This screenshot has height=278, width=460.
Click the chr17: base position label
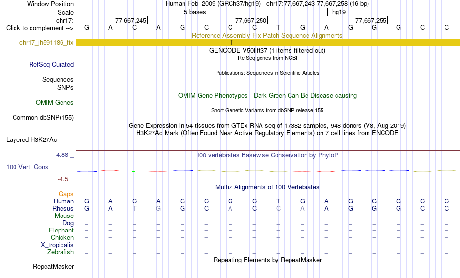click(x=64, y=20)
